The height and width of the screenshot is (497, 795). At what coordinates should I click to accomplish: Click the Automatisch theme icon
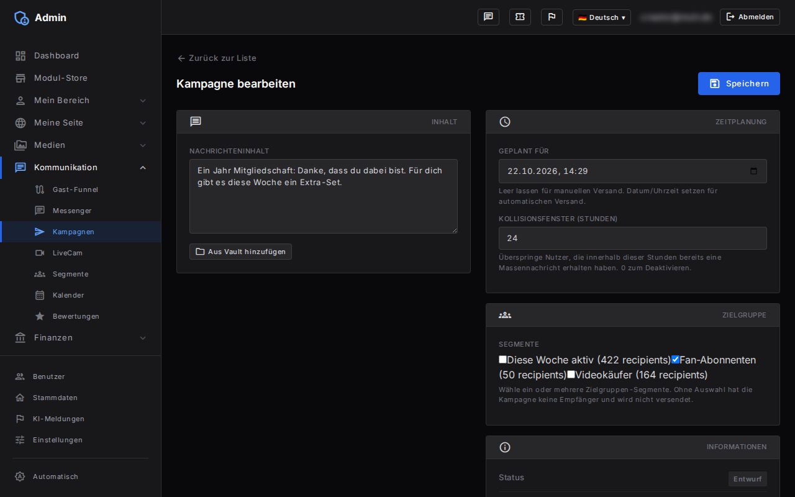coord(20,476)
